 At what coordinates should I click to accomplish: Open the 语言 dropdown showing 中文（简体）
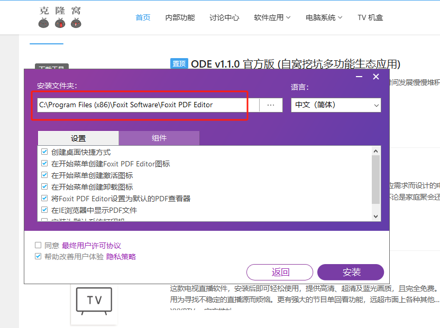pyautogui.click(x=336, y=105)
